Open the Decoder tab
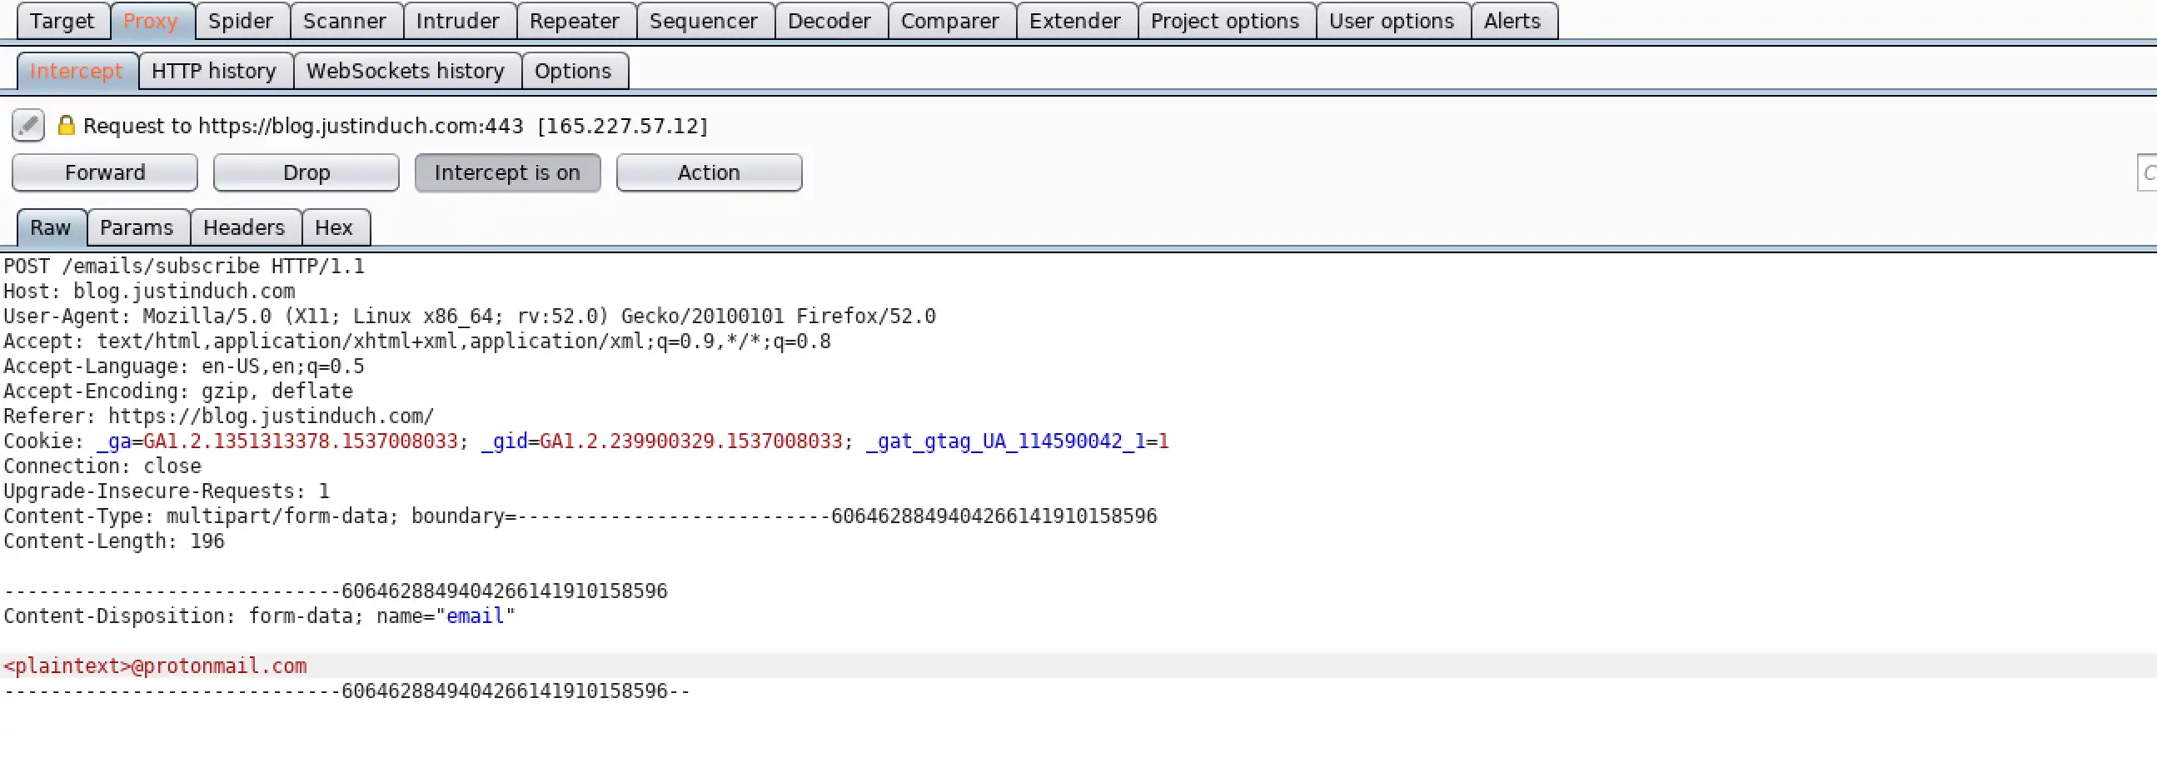 (829, 21)
